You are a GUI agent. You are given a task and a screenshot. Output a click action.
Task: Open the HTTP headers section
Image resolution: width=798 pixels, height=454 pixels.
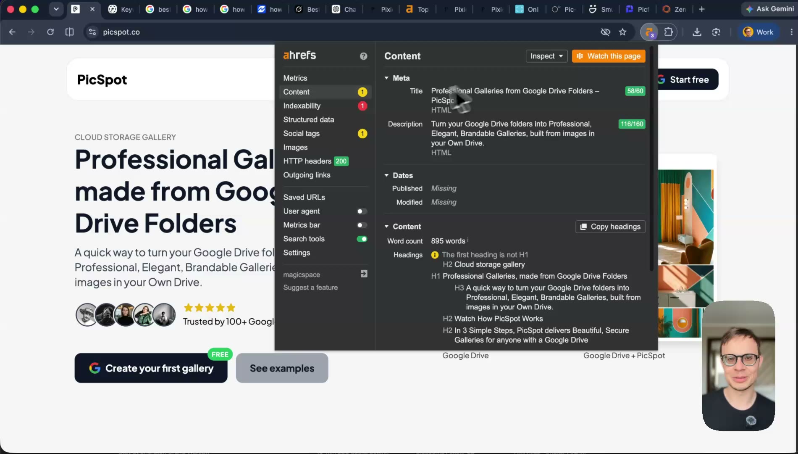307,161
